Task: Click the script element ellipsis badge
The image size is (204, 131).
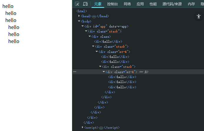Action: (101, 128)
